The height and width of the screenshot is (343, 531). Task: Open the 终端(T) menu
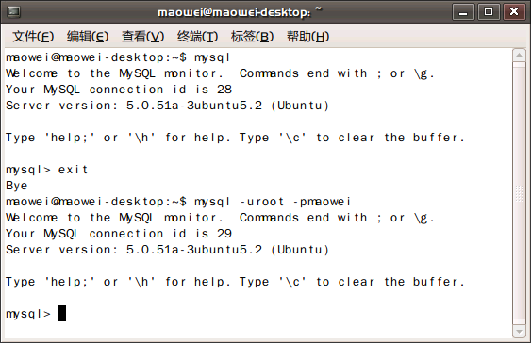pyautogui.click(x=197, y=36)
